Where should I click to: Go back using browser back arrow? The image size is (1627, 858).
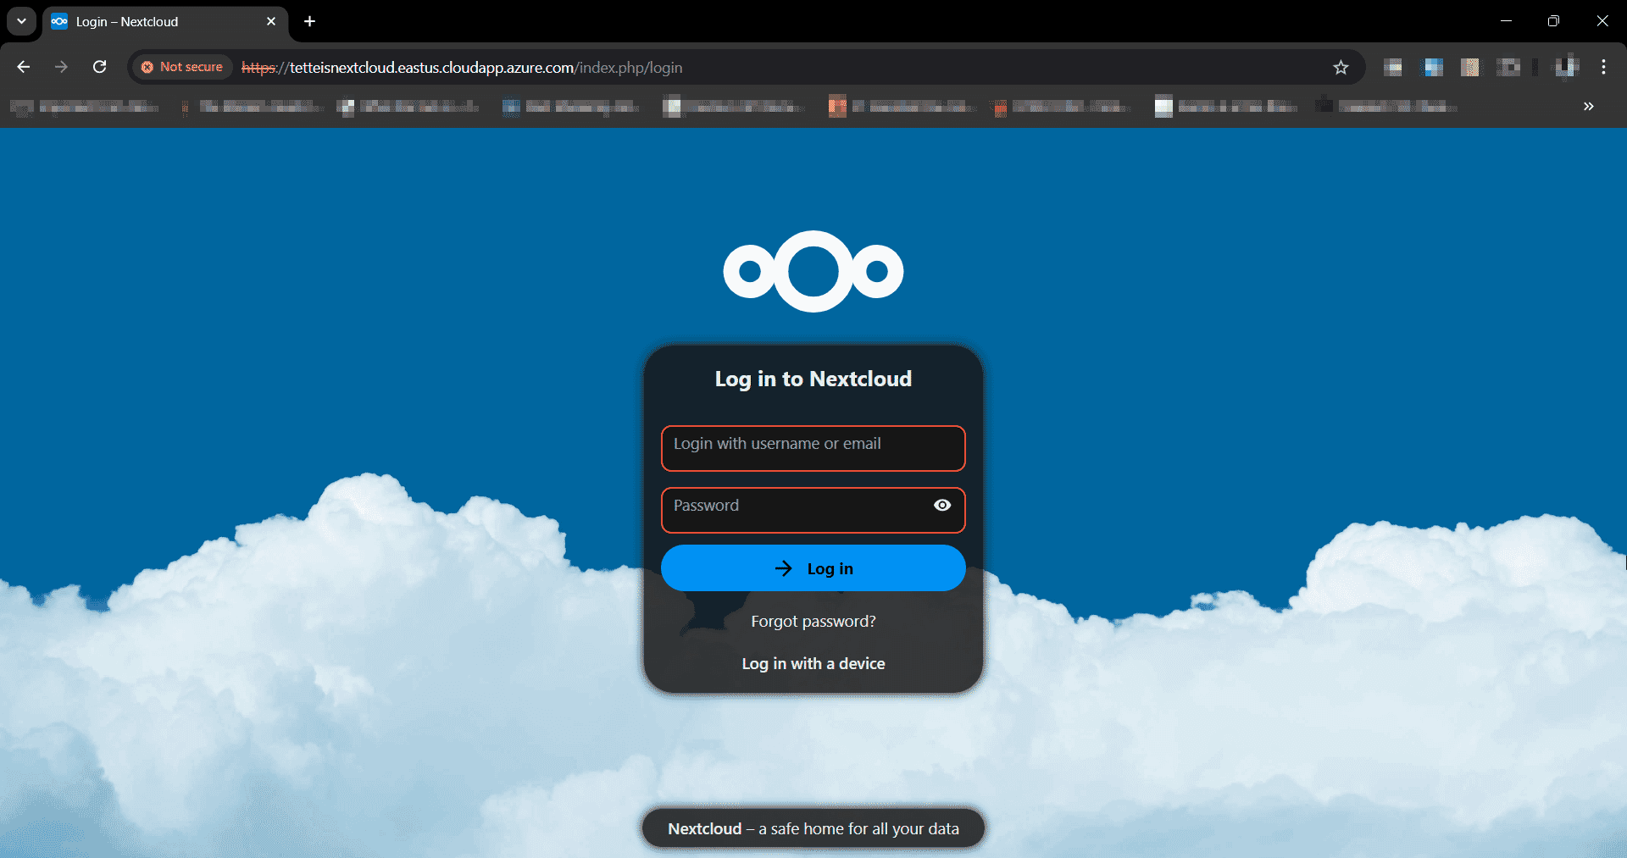(x=24, y=67)
